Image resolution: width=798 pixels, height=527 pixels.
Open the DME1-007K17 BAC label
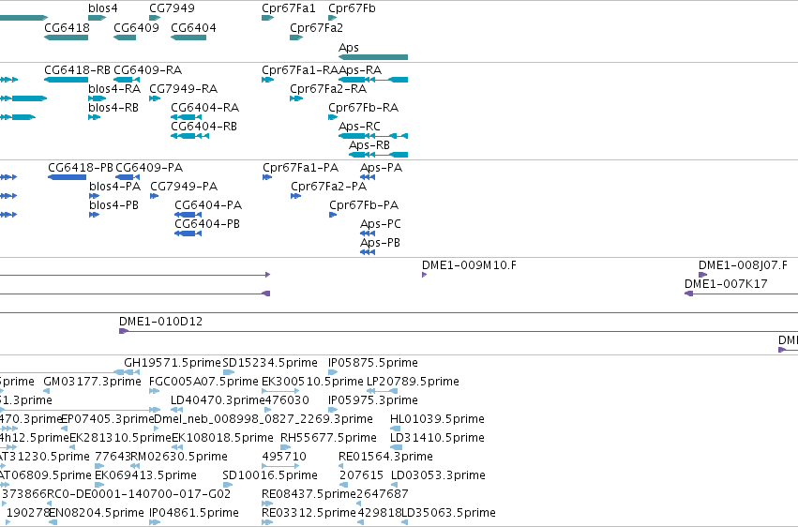pyautogui.click(x=726, y=284)
